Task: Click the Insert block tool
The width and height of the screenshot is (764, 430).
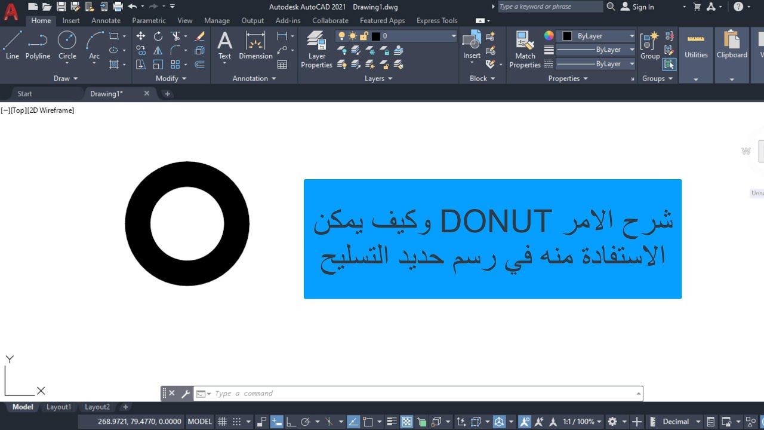Action: tap(472, 45)
